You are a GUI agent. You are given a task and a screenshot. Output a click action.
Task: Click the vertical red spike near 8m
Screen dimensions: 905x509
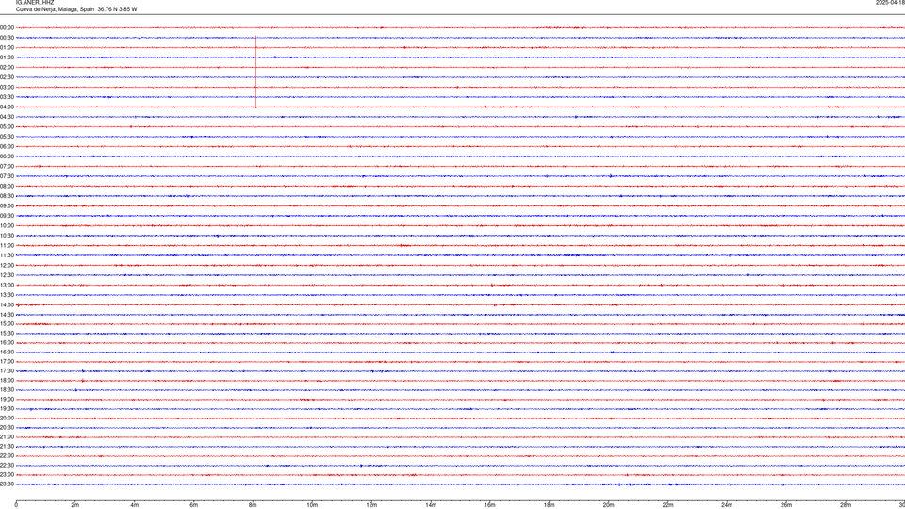tap(255, 72)
